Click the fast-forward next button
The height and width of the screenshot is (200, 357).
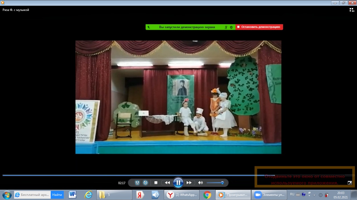[189, 183]
